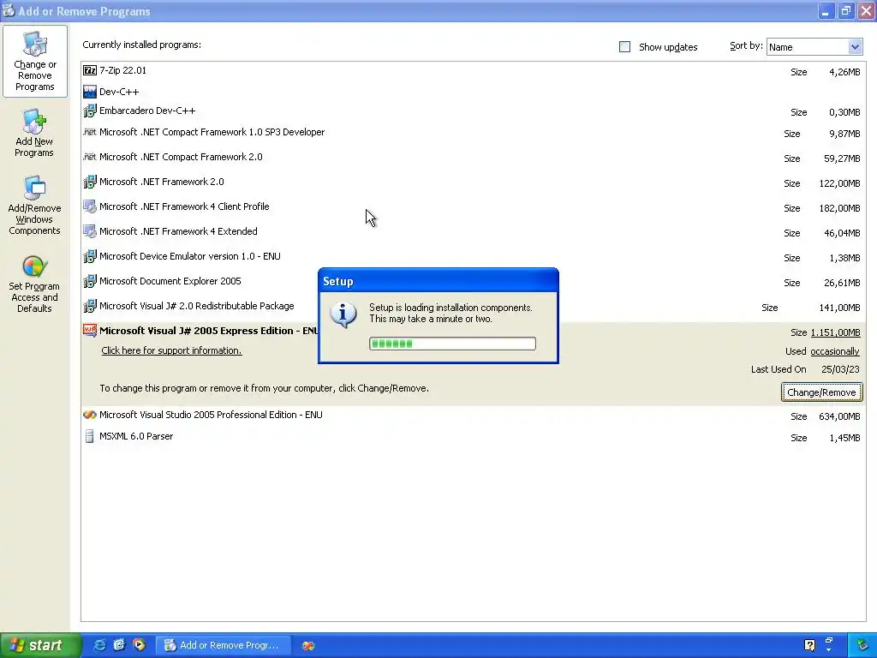
Task: Click the 634,00MB size value
Action: 839,416
